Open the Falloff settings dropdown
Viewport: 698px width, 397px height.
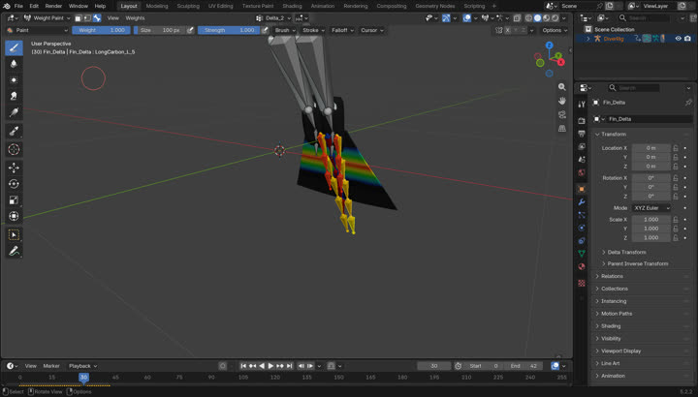pos(342,30)
